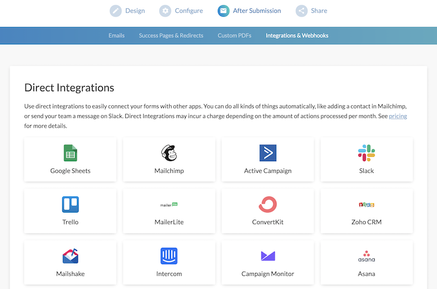Select the Mailshake envelope icon
The width and height of the screenshot is (437, 289).
(x=70, y=256)
